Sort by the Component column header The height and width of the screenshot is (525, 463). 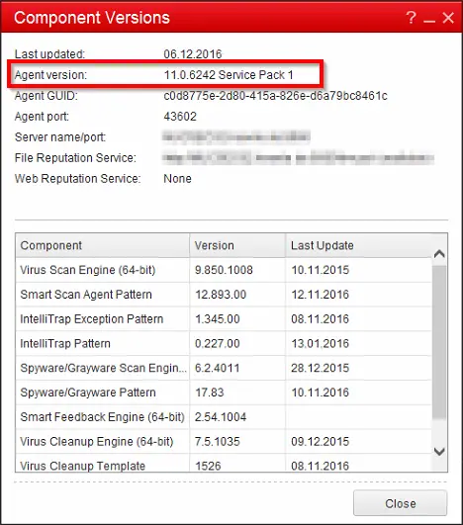click(x=103, y=245)
